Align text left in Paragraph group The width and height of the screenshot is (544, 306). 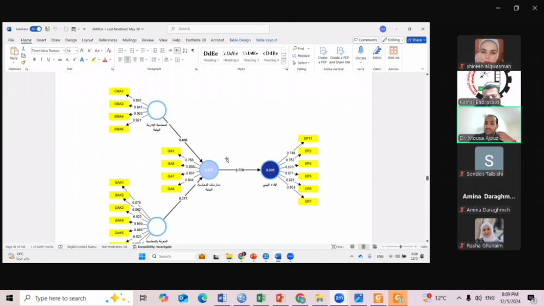point(120,60)
